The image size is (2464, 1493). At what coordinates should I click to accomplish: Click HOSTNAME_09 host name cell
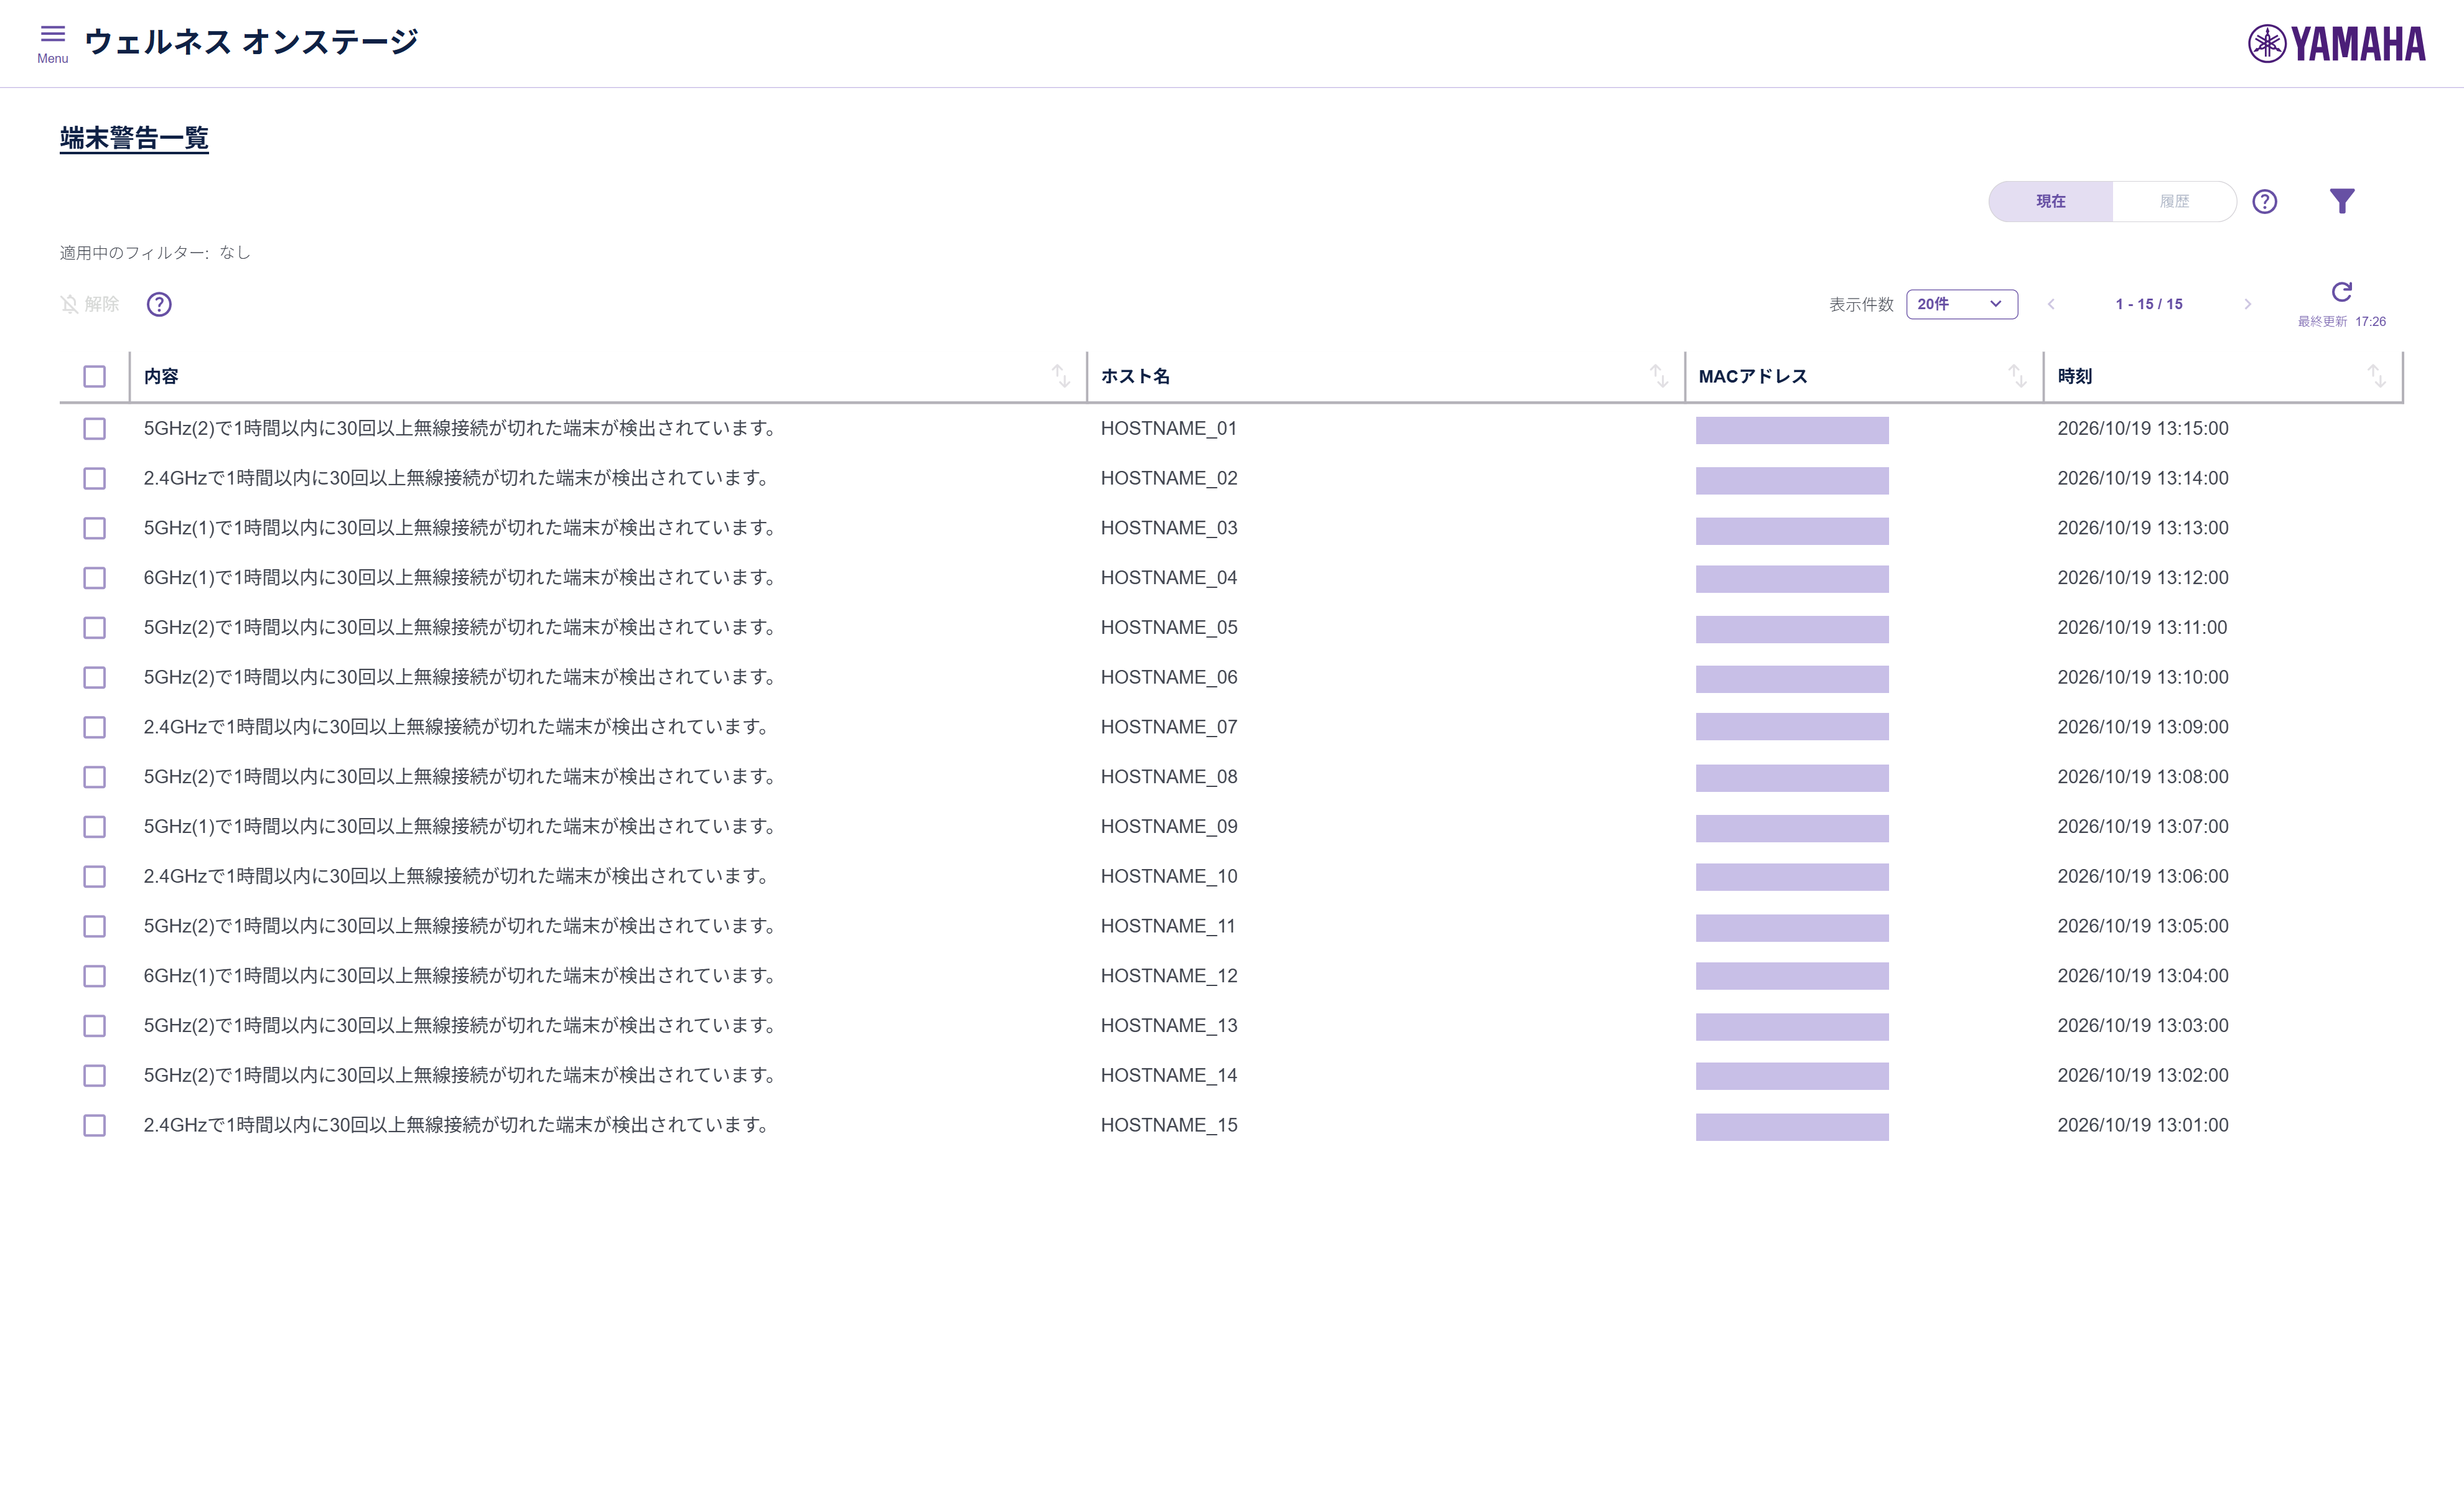click(1169, 827)
